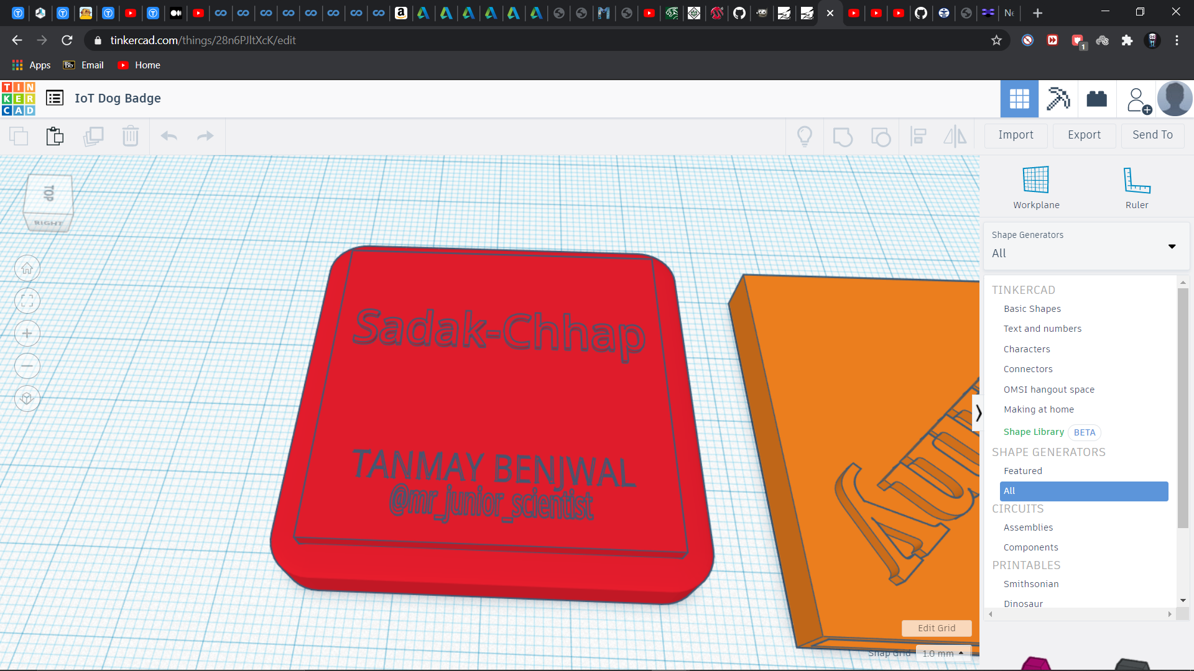Click the top face of view cube
This screenshot has height=671, width=1194.
pos(49,193)
